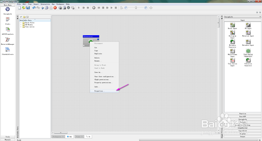
Task: Choose Delete in context menu
Action: pyautogui.click(x=105, y=58)
